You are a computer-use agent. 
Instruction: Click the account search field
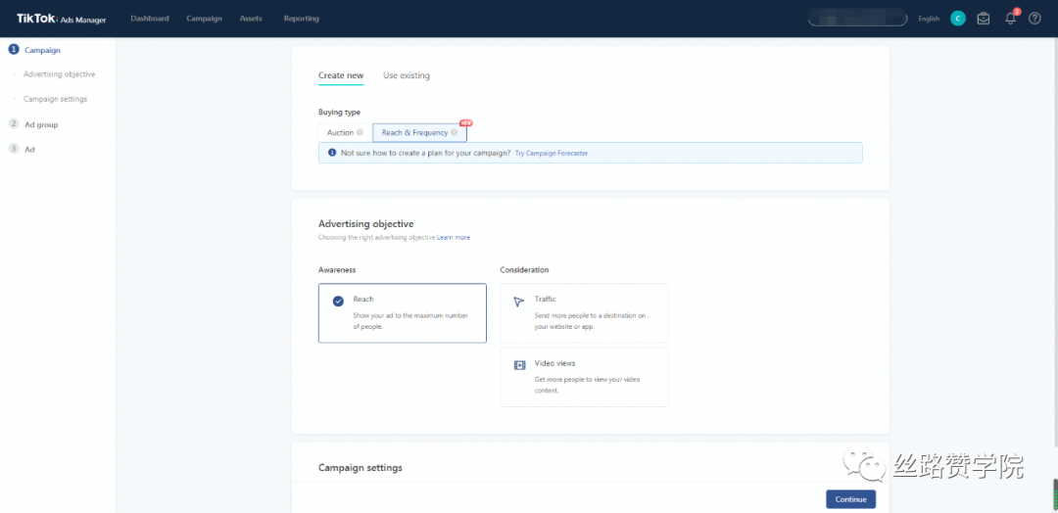pyautogui.click(x=857, y=19)
